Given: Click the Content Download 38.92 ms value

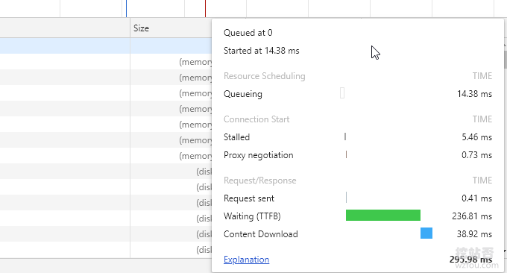Looking at the screenshot, I should tap(474, 234).
